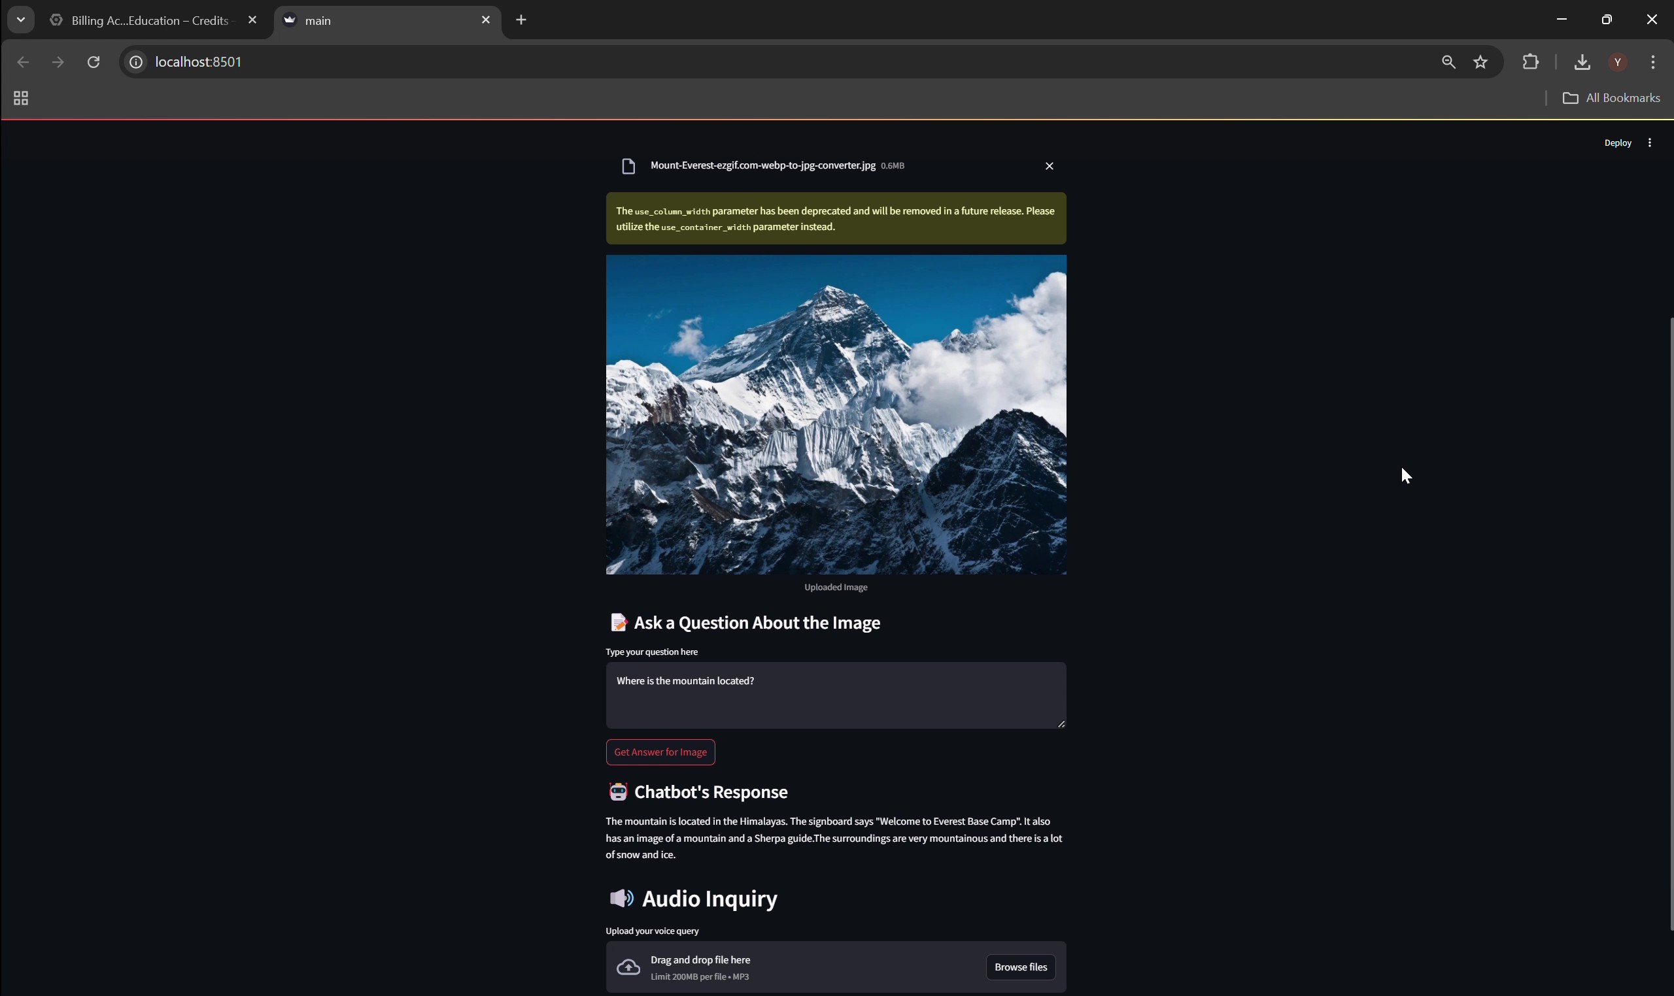Click the Deploy button
The image size is (1674, 996).
pyautogui.click(x=1617, y=143)
